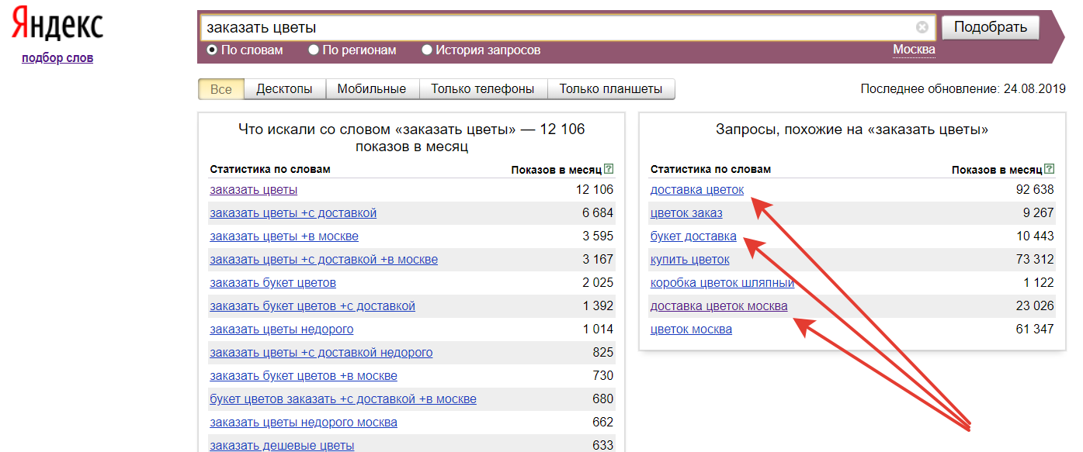Open the 'Москва' region selector
The height and width of the screenshot is (452, 1083).
(x=914, y=50)
